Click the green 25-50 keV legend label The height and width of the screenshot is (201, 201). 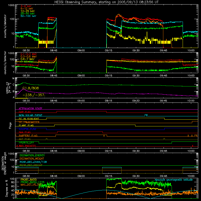pos(28,14)
